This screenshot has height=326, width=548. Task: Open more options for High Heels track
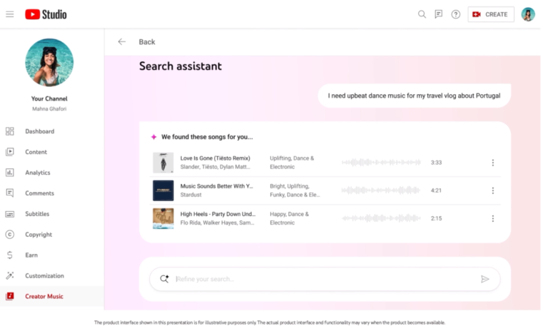tap(492, 218)
